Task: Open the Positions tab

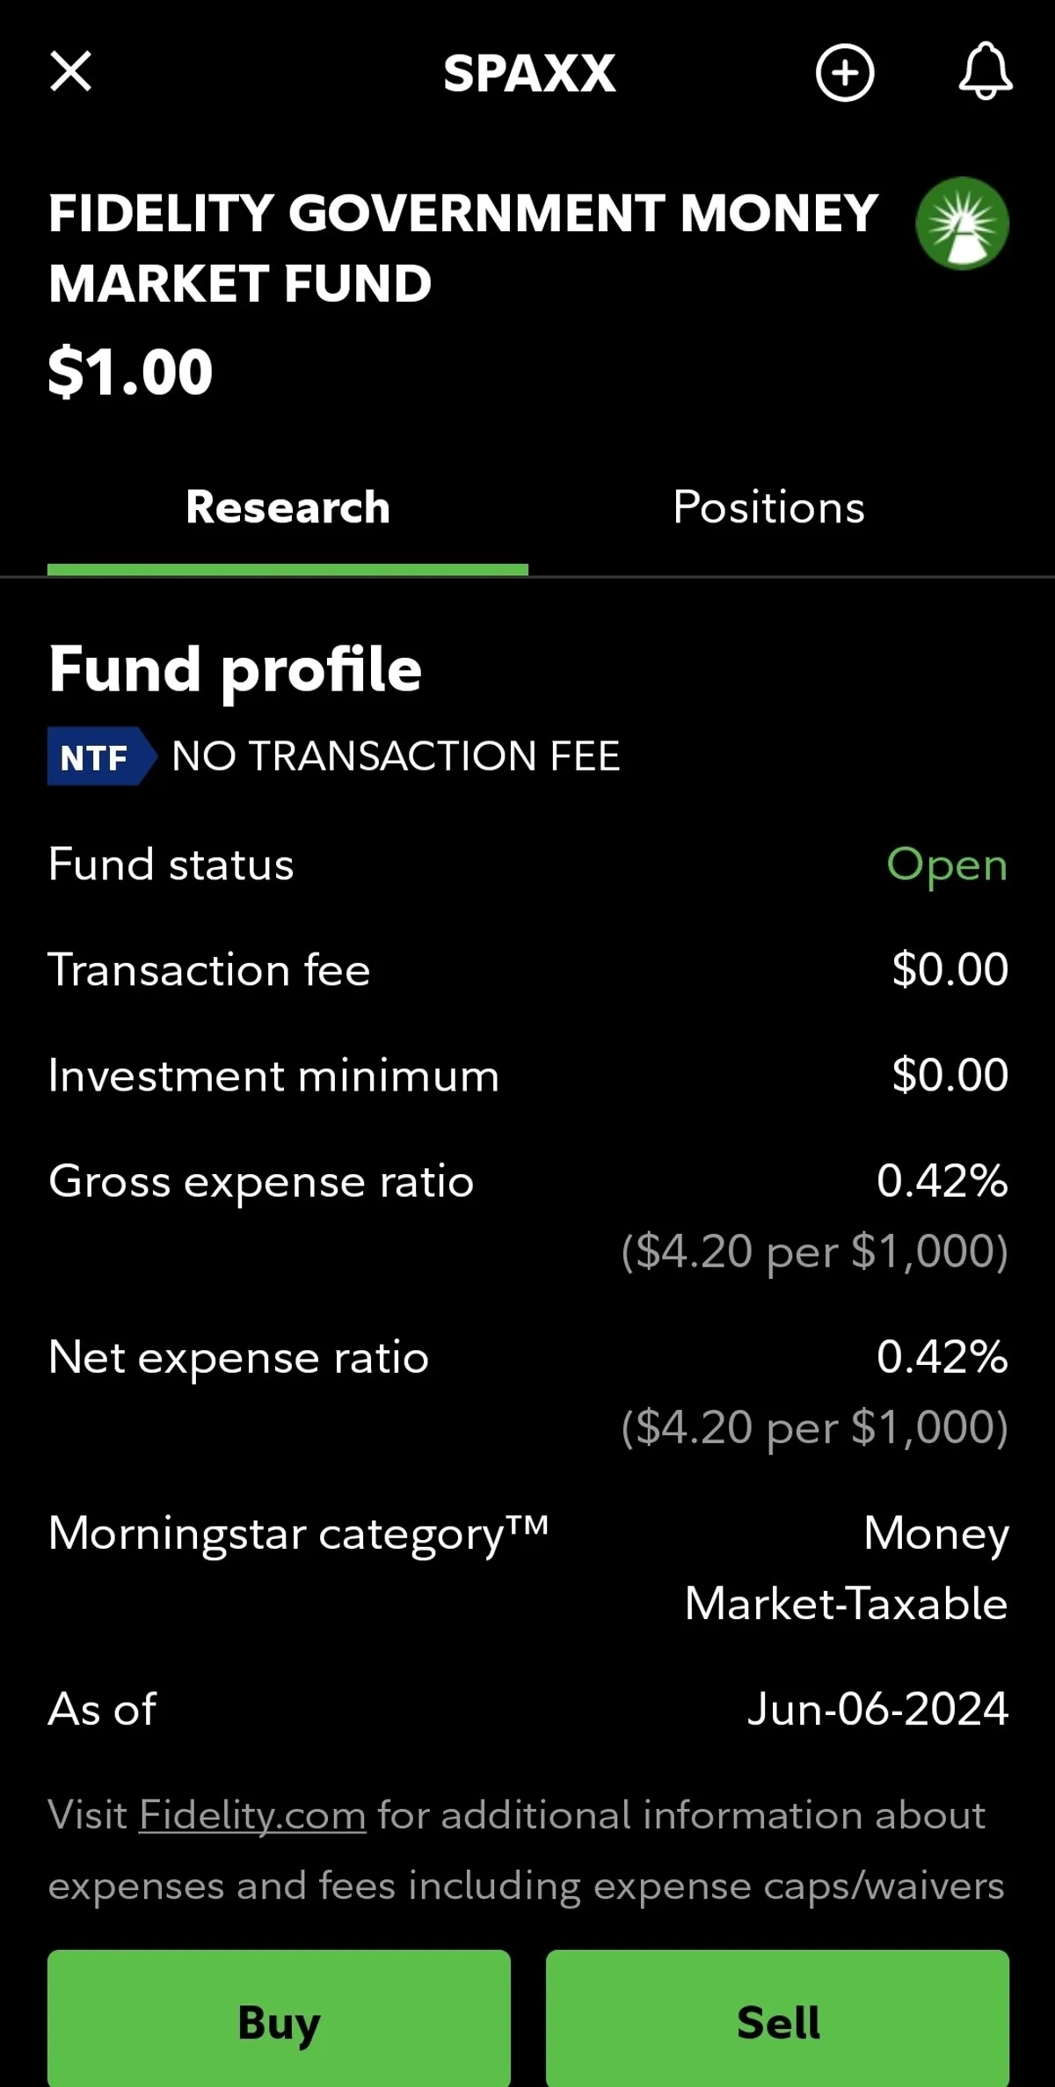Action: click(768, 507)
